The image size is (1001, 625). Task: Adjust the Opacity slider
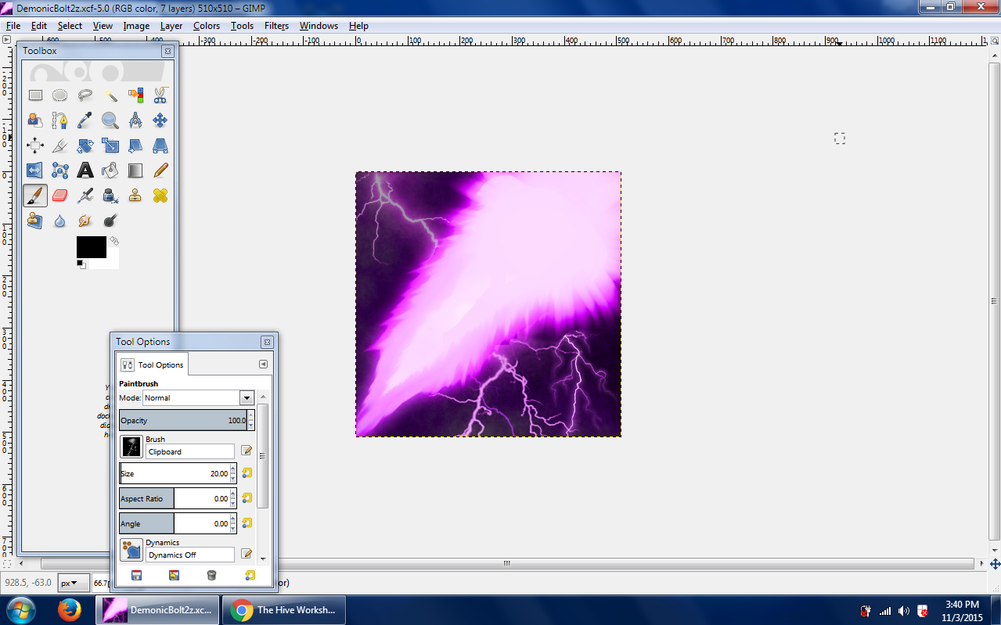[x=183, y=420]
